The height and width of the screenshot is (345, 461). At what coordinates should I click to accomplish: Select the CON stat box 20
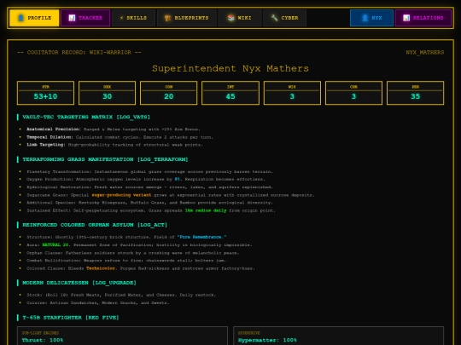(x=169, y=93)
